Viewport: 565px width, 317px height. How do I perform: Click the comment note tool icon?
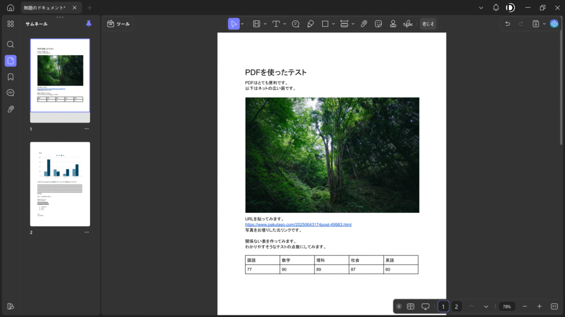tap(296, 24)
